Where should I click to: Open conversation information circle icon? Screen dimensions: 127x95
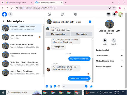pos(90,22)
